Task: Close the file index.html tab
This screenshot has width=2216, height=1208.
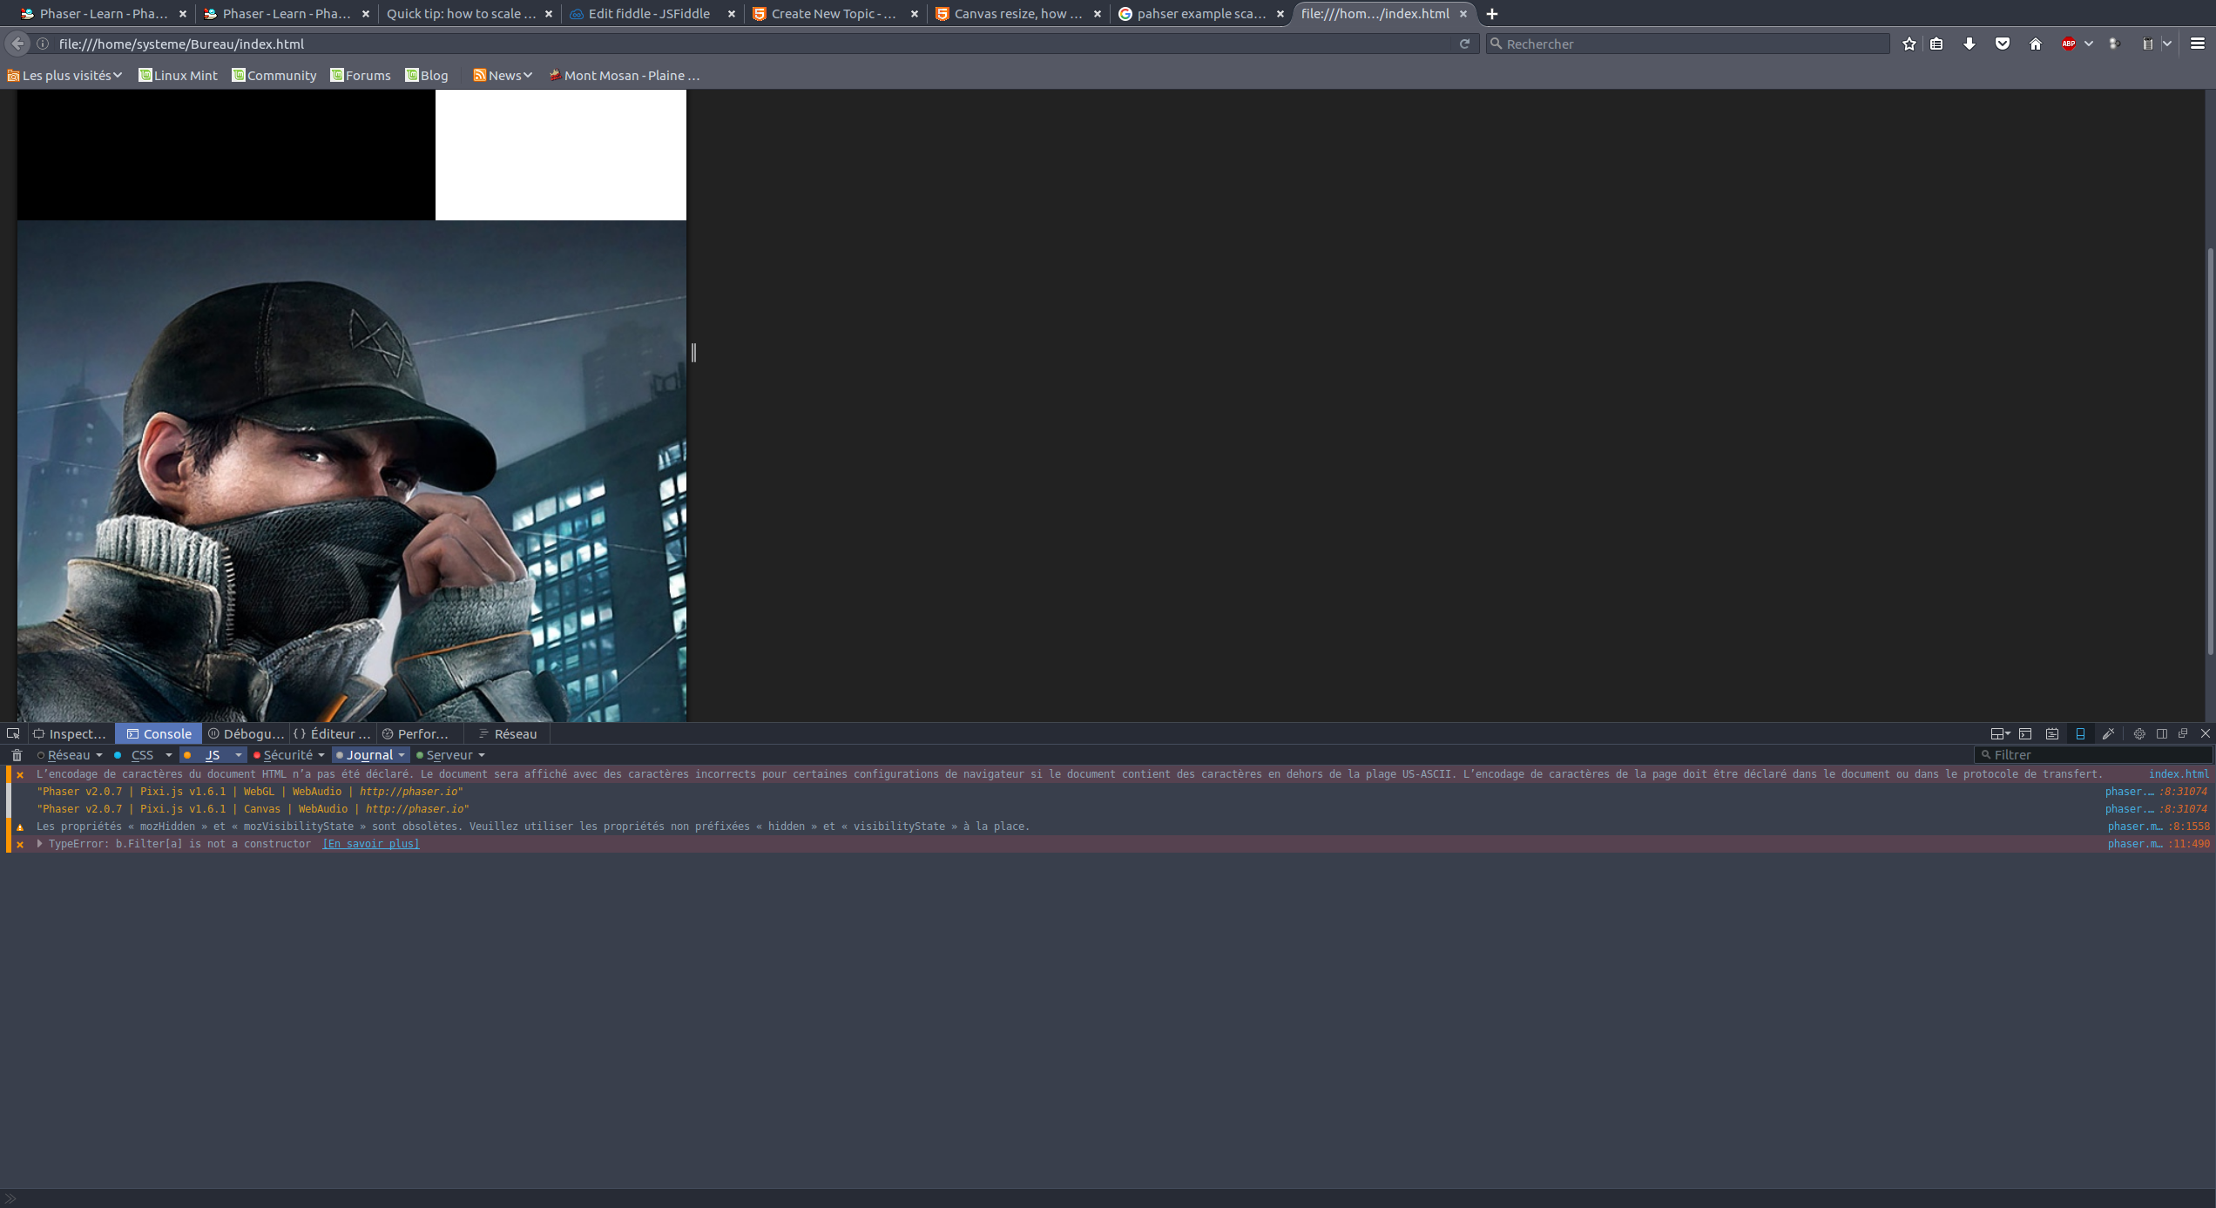Action: (1463, 14)
